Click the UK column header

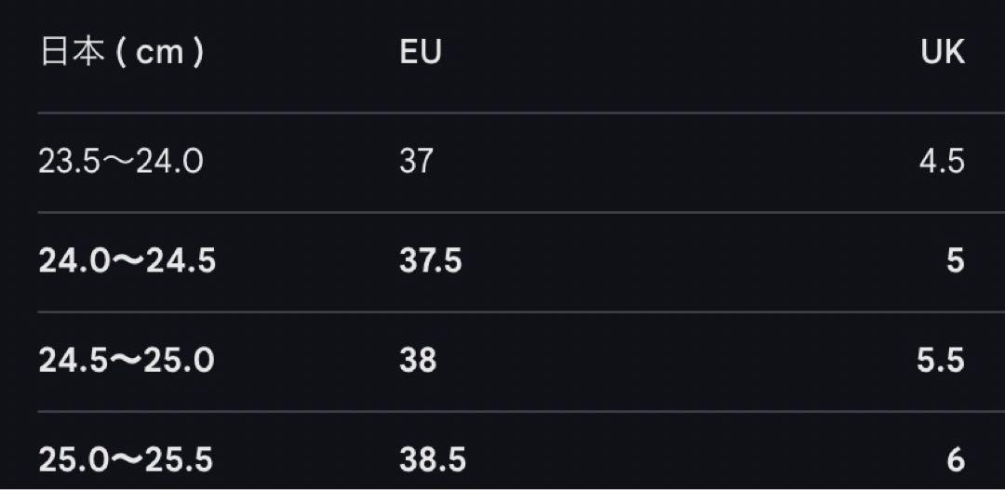[x=942, y=52]
